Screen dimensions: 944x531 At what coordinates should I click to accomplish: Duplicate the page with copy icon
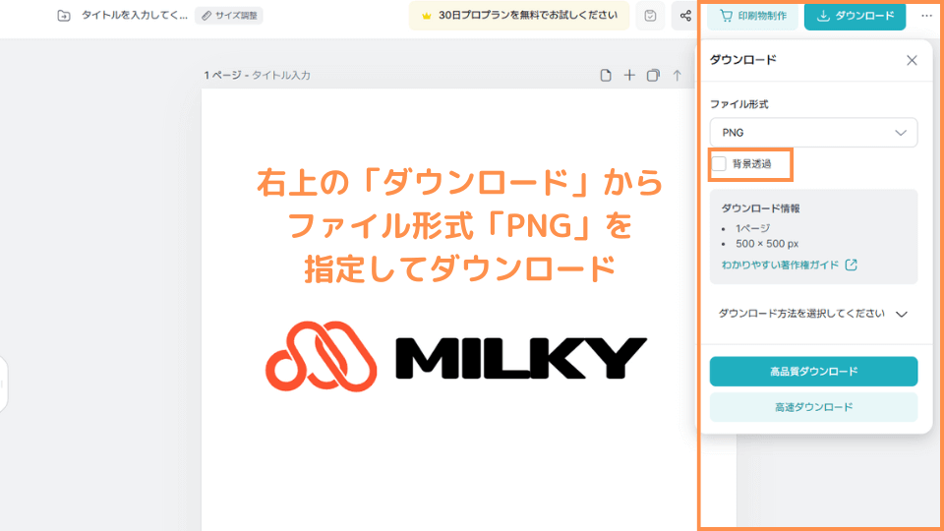click(x=653, y=76)
